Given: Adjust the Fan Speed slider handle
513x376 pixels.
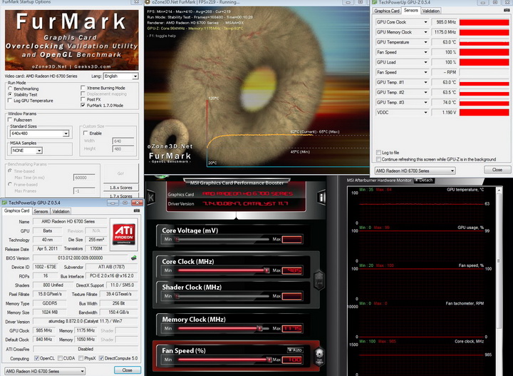Looking at the screenshot, I should pos(269,360).
